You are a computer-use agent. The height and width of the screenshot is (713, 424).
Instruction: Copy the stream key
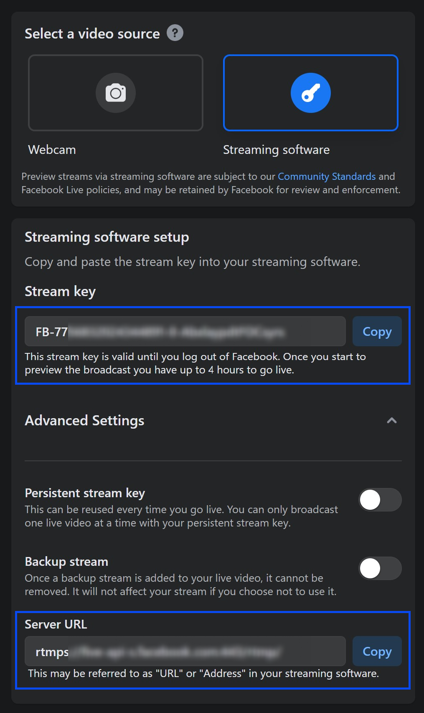[376, 331]
